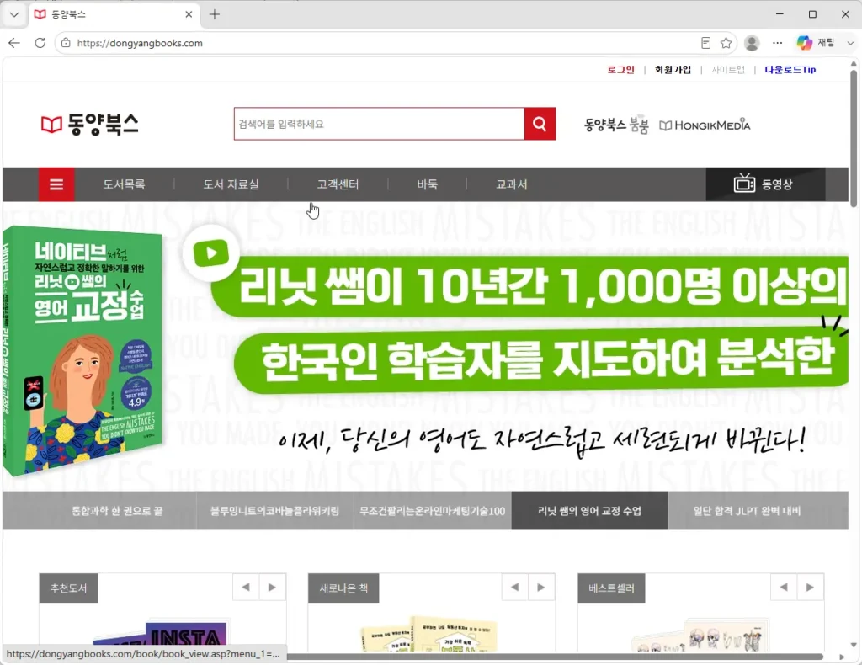This screenshot has height=665, width=862.
Task: Open the 고객센터 menu
Action: tap(338, 184)
